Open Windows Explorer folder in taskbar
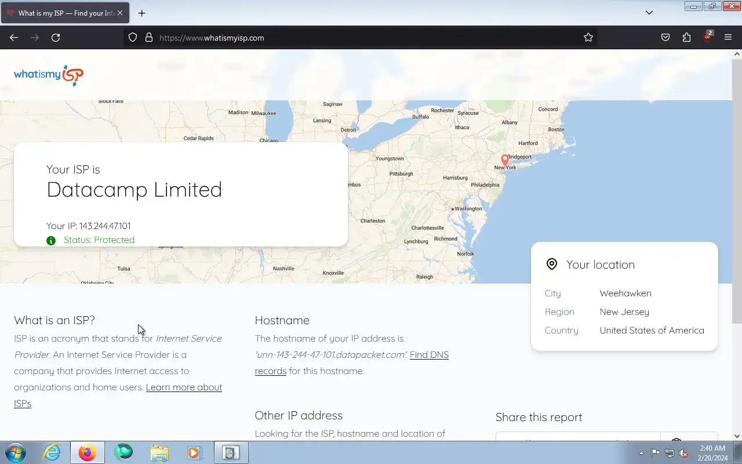This screenshot has width=742, height=464. pos(159,452)
